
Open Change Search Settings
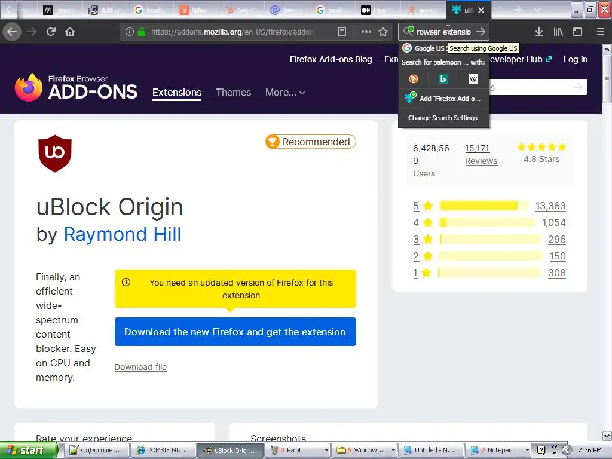[x=444, y=118]
